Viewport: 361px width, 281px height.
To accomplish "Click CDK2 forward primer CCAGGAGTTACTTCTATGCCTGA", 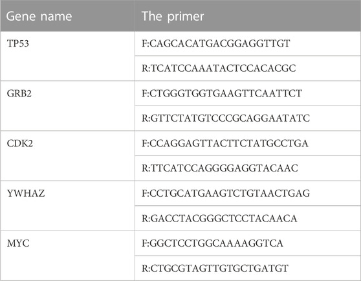I will [224, 144].
